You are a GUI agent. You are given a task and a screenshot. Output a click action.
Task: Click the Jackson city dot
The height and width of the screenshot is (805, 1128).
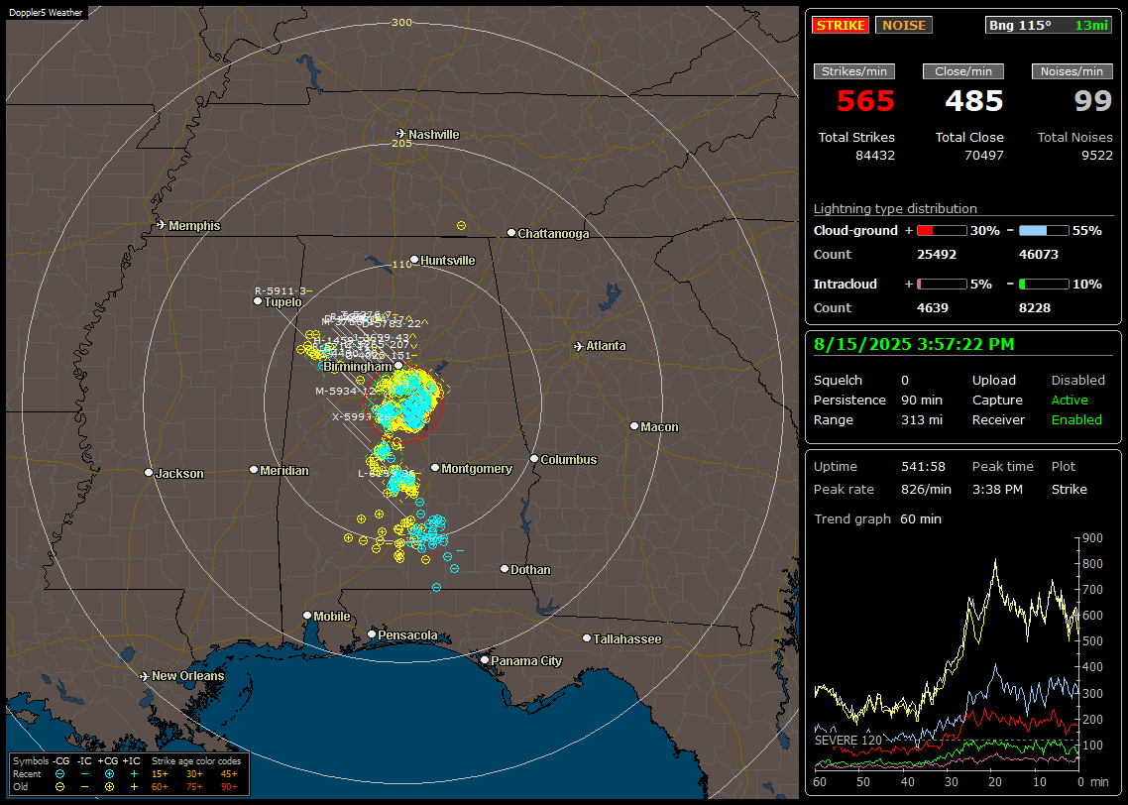point(149,473)
